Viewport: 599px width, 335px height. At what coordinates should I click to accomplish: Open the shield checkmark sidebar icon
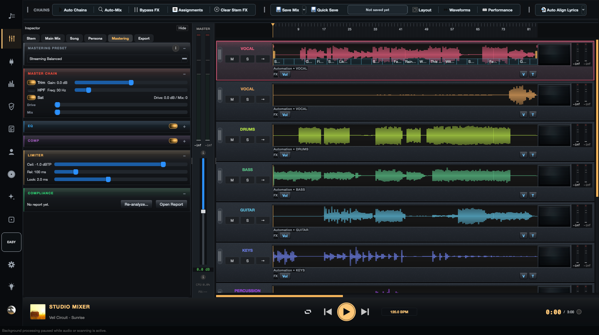pyautogui.click(x=11, y=106)
